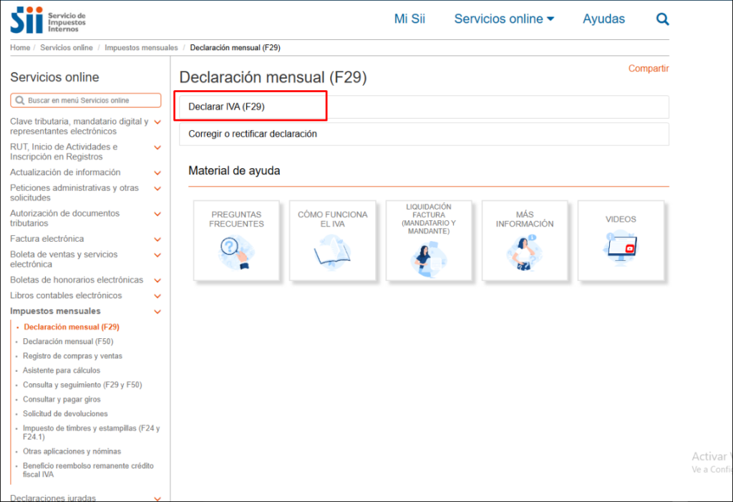Expand the Libros contables electrónicos chevron
The height and width of the screenshot is (502, 733).
pos(157,296)
